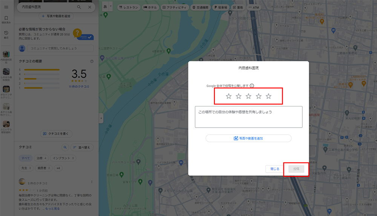Clear the search with the X icon

89,7
